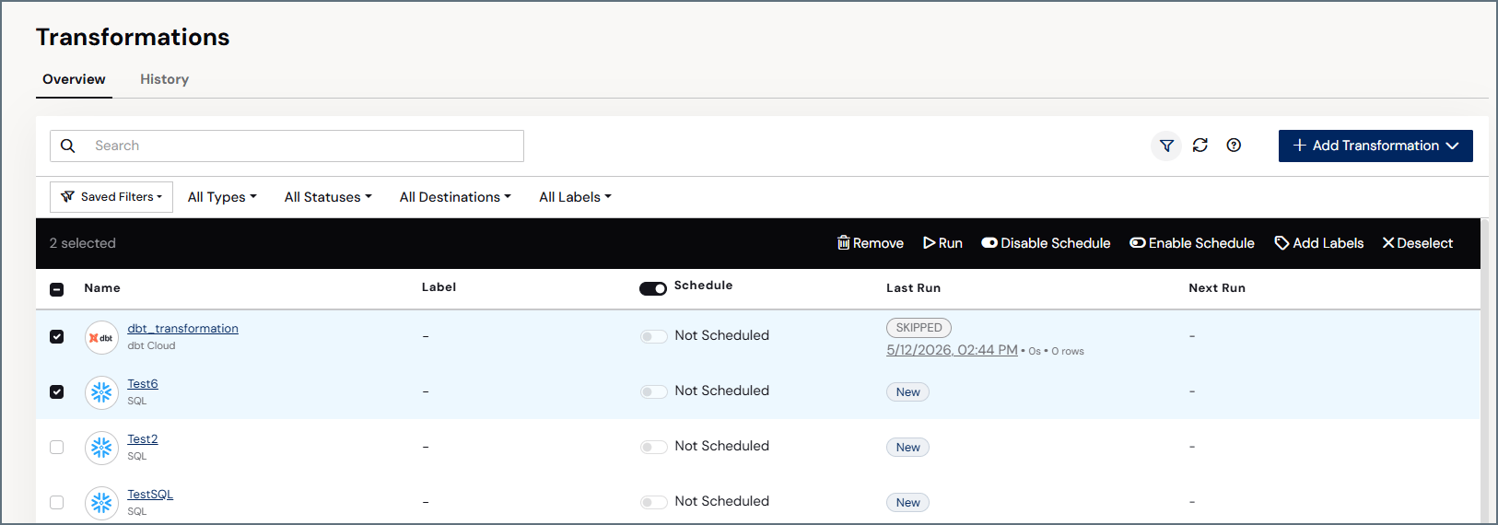Viewport: 1498px width, 525px height.
Task: Click the dbt Cloud logo icon
Action: click(x=101, y=338)
